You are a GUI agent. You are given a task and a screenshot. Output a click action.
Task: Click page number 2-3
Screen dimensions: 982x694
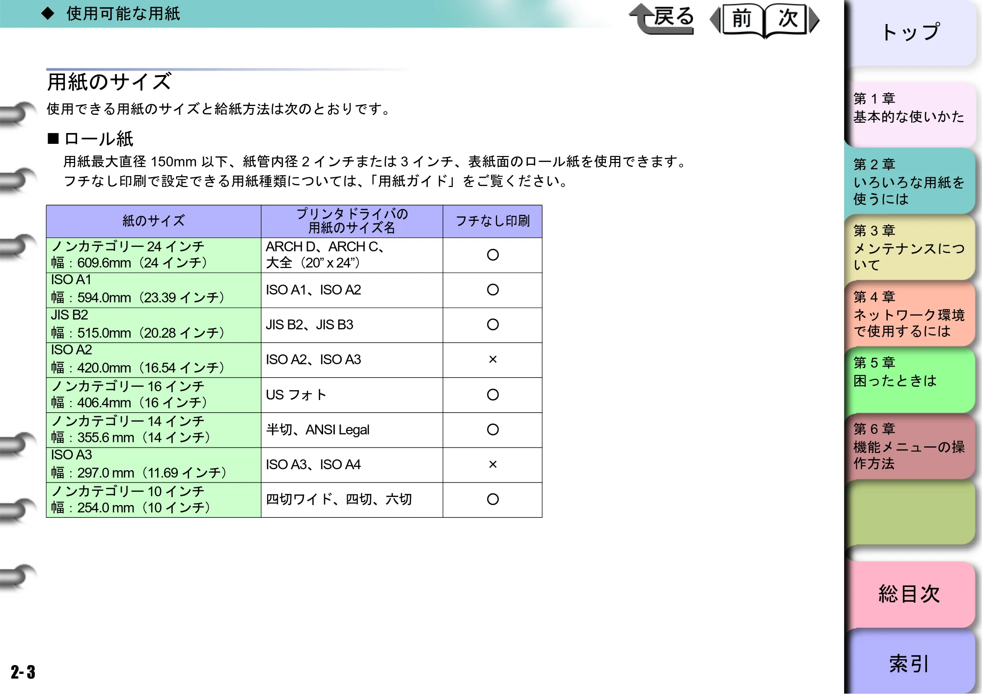(23, 672)
